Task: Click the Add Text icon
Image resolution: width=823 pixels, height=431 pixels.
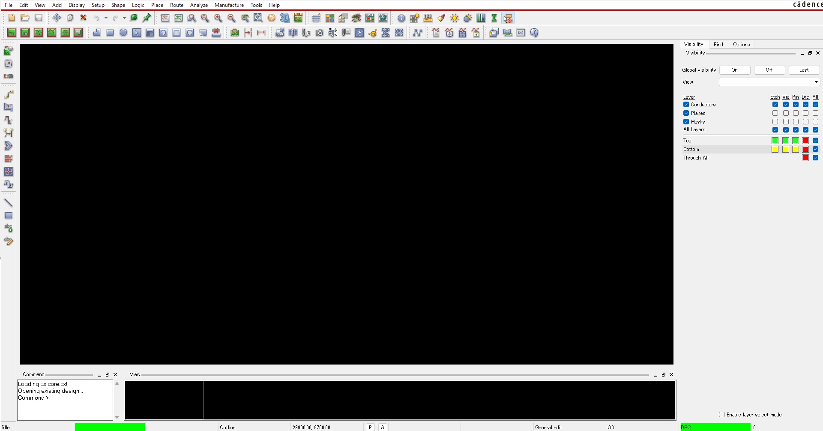Action: tap(9, 228)
